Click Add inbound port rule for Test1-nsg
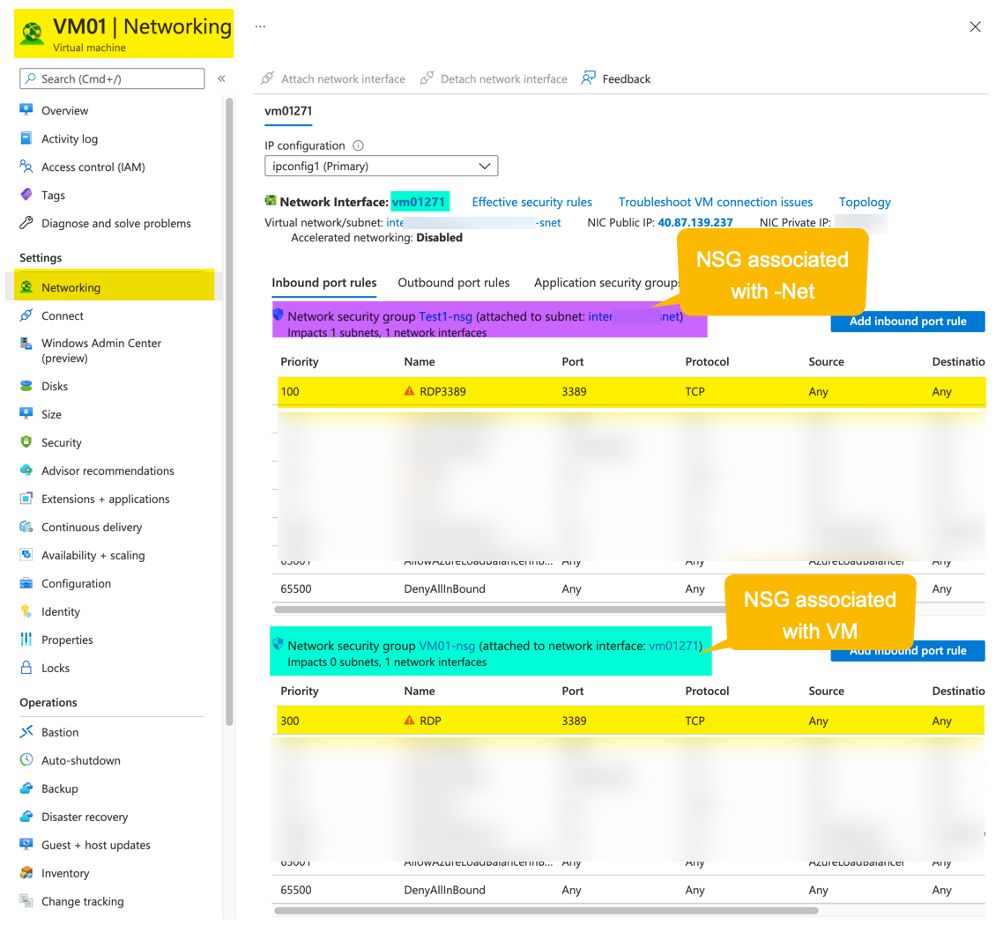The height and width of the screenshot is (925, 1003). pos(908,322)
